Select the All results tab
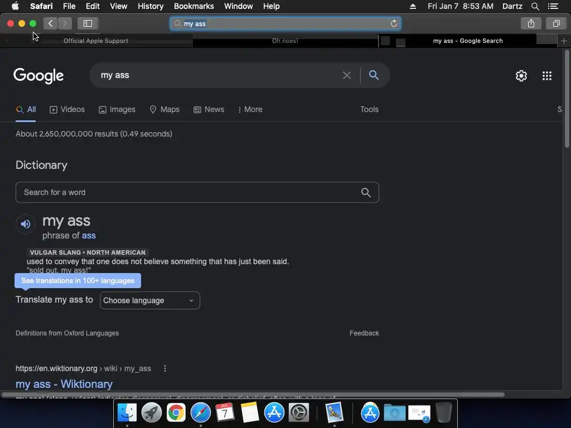The height and width of the screenshot is (428, 571). point(26,109)
